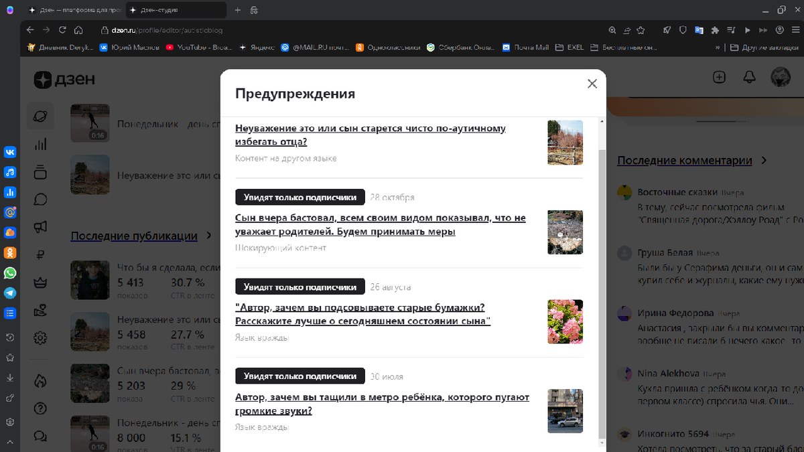Click the Увидят только подписчики label near 26 августа
804x452 pixels.
[299, 287]
